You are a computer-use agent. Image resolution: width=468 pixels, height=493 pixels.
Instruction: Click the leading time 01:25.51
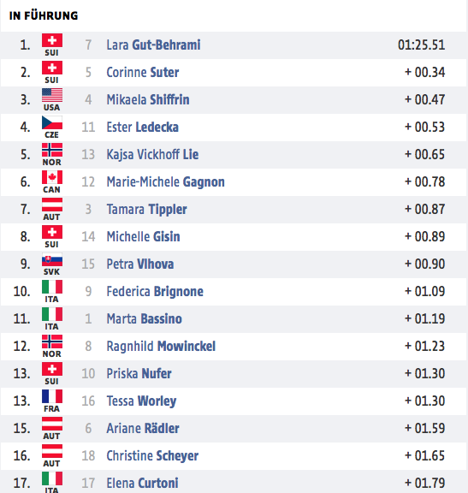422,45
